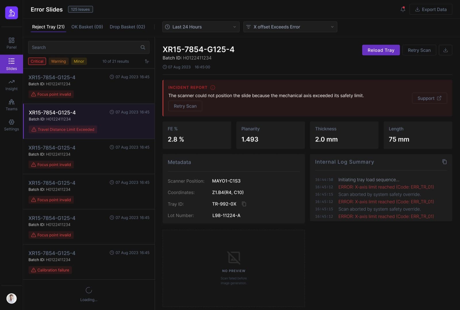Image resolution: width=460 pixels, height=310 pixels.
Task: Click the Coordinates value Z1.B4(R4, C10)
Action: [x=228, y=192]
